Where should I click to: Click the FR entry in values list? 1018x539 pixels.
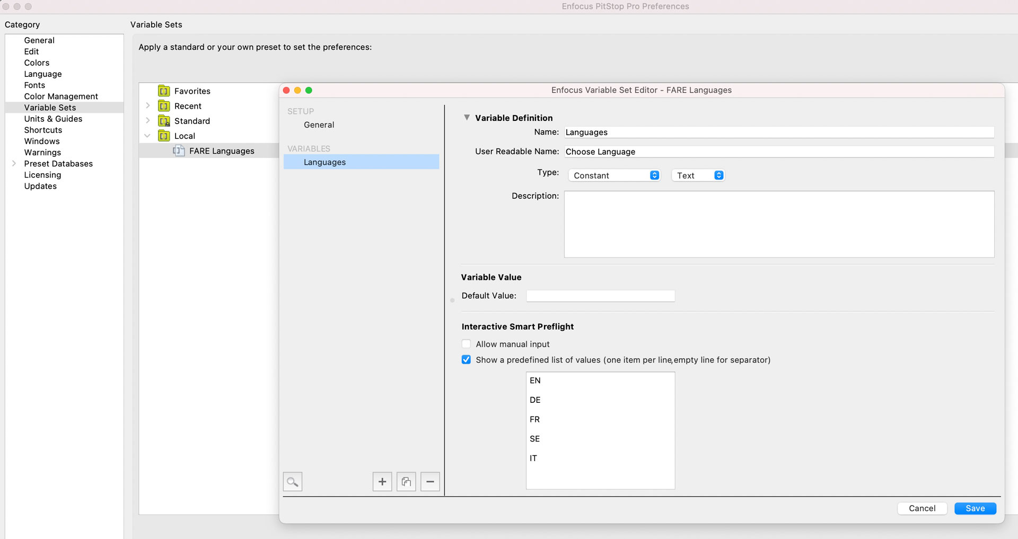tap(534, 419)
